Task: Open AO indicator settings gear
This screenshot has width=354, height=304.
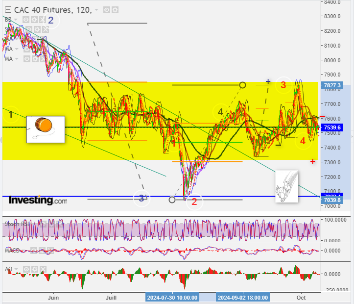Action: coord(35,269)
